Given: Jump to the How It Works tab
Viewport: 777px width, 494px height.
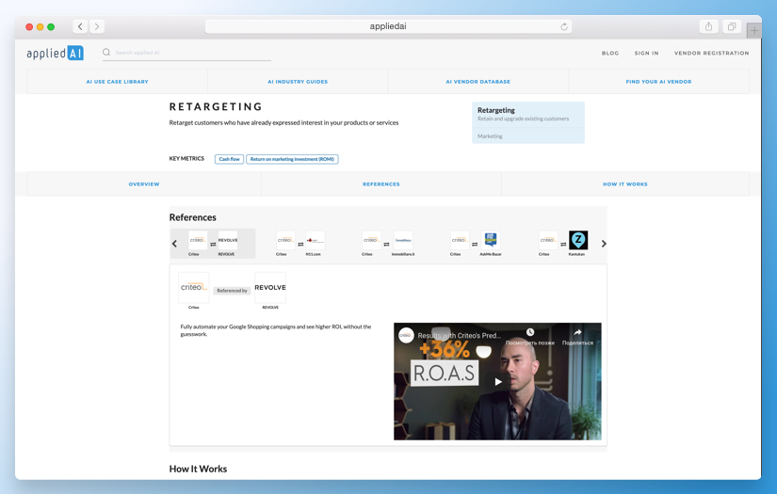Looking at the screenshot, I should [625, 184].
